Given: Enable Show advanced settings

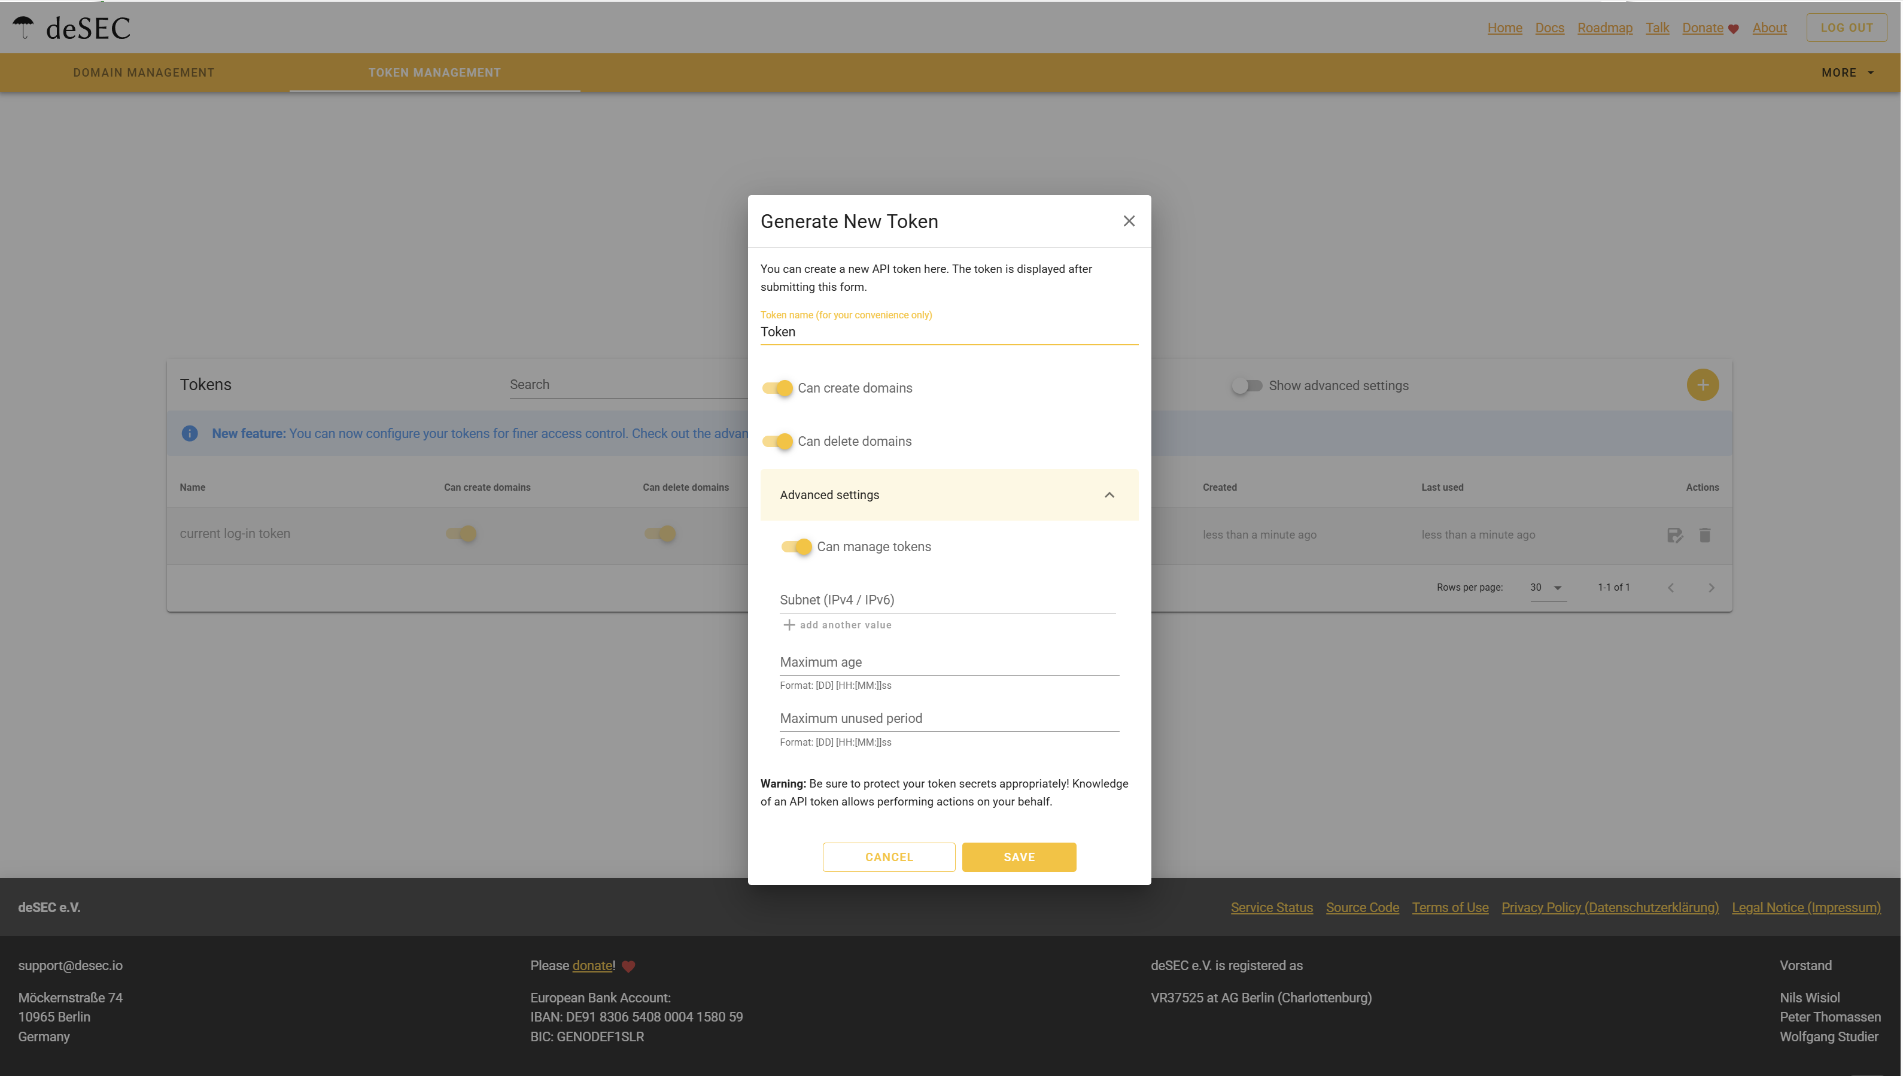Looking at the screenshot, I should point(1247,385).
